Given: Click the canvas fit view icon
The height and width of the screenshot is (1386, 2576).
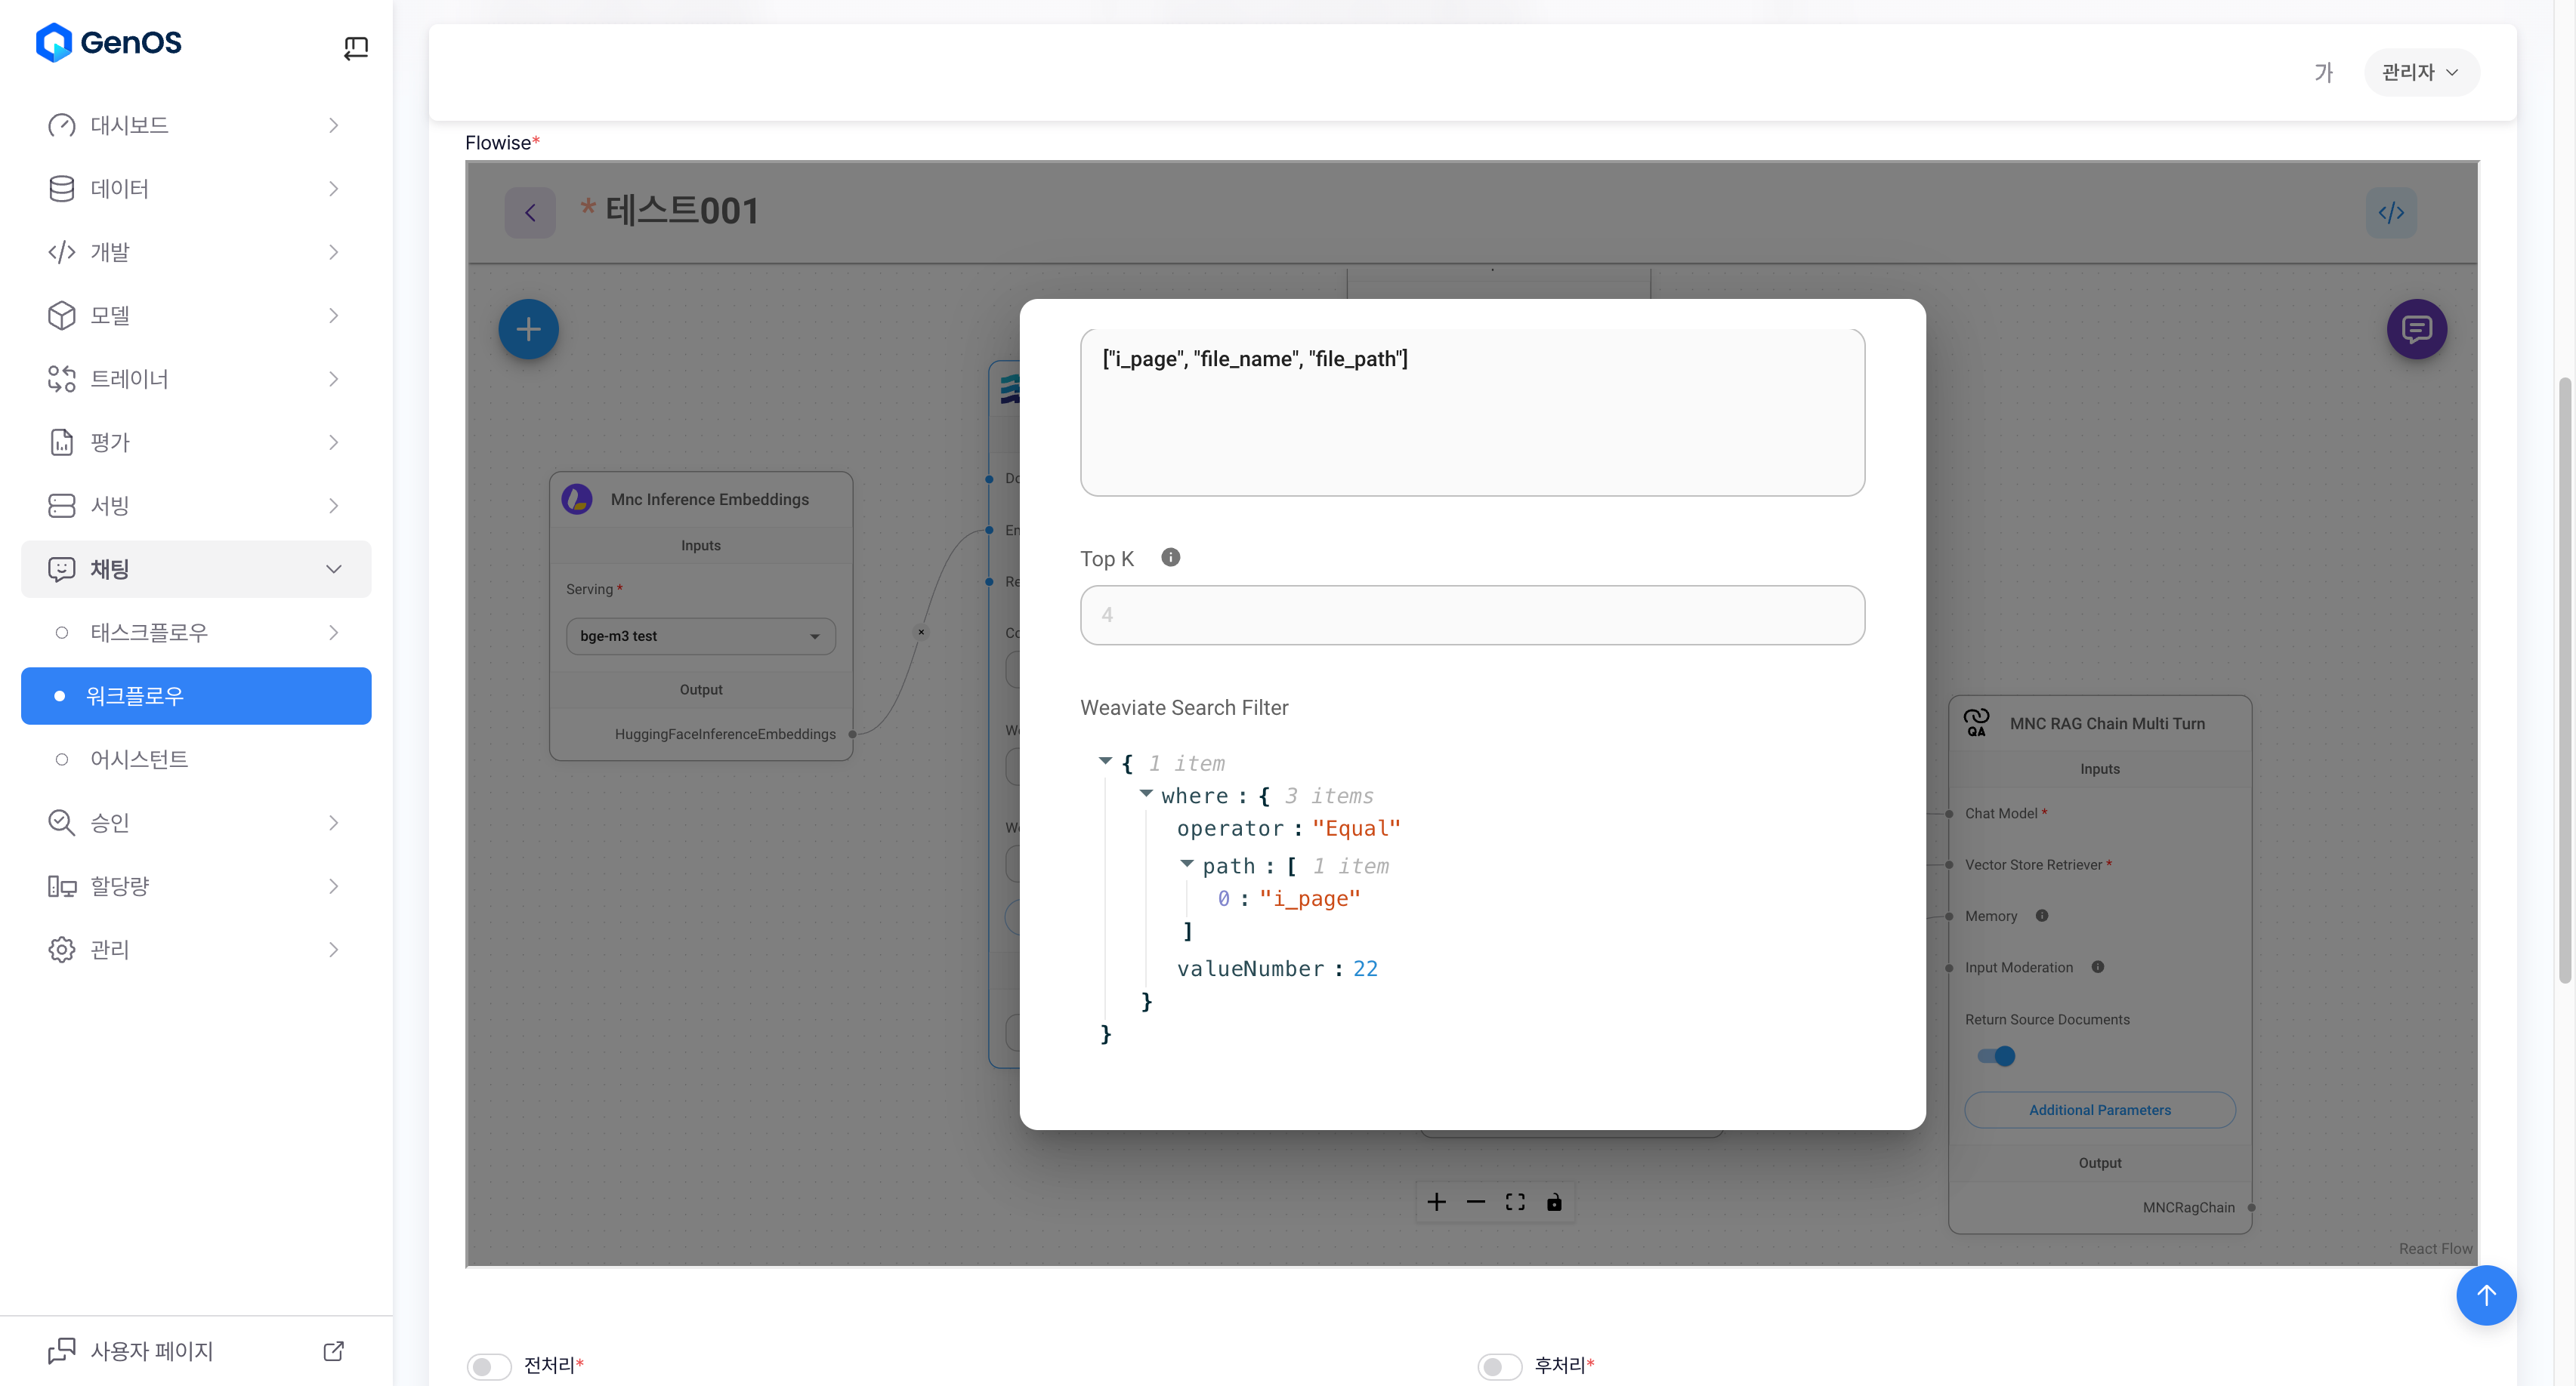Looking at the screenshot, I should click(1514, 1202).
